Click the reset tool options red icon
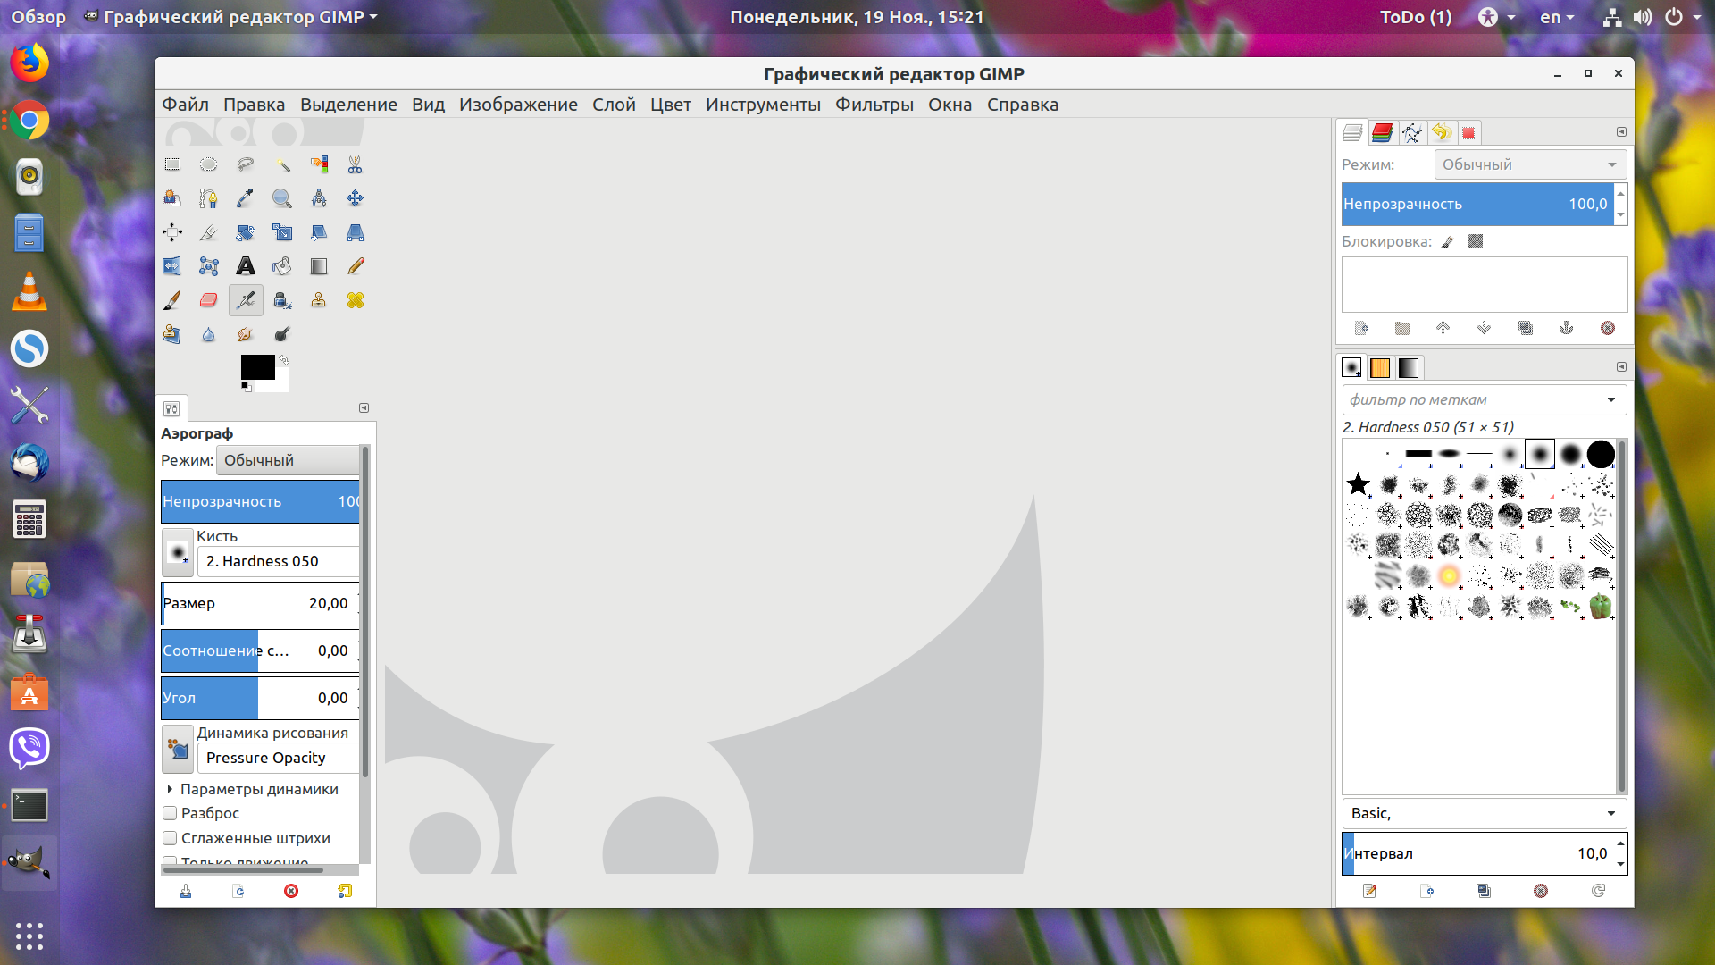 click(291, 891)
